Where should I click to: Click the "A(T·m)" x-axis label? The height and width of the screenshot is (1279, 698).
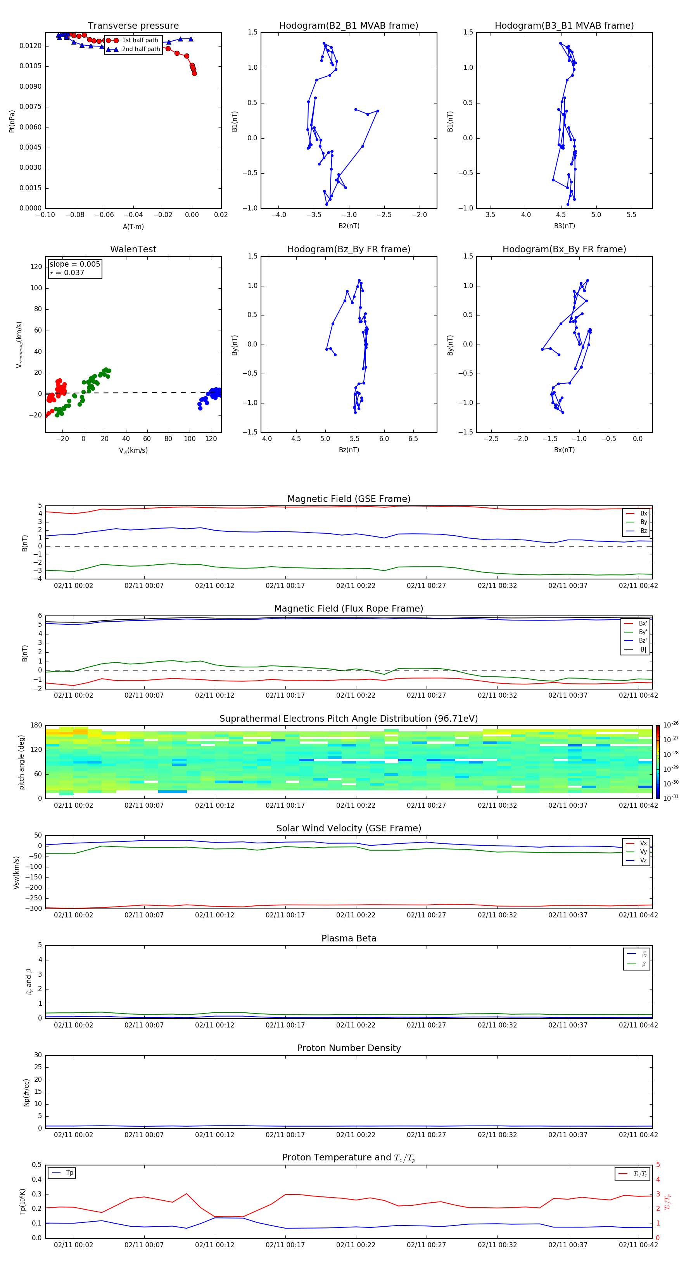(x=133, y=226)
